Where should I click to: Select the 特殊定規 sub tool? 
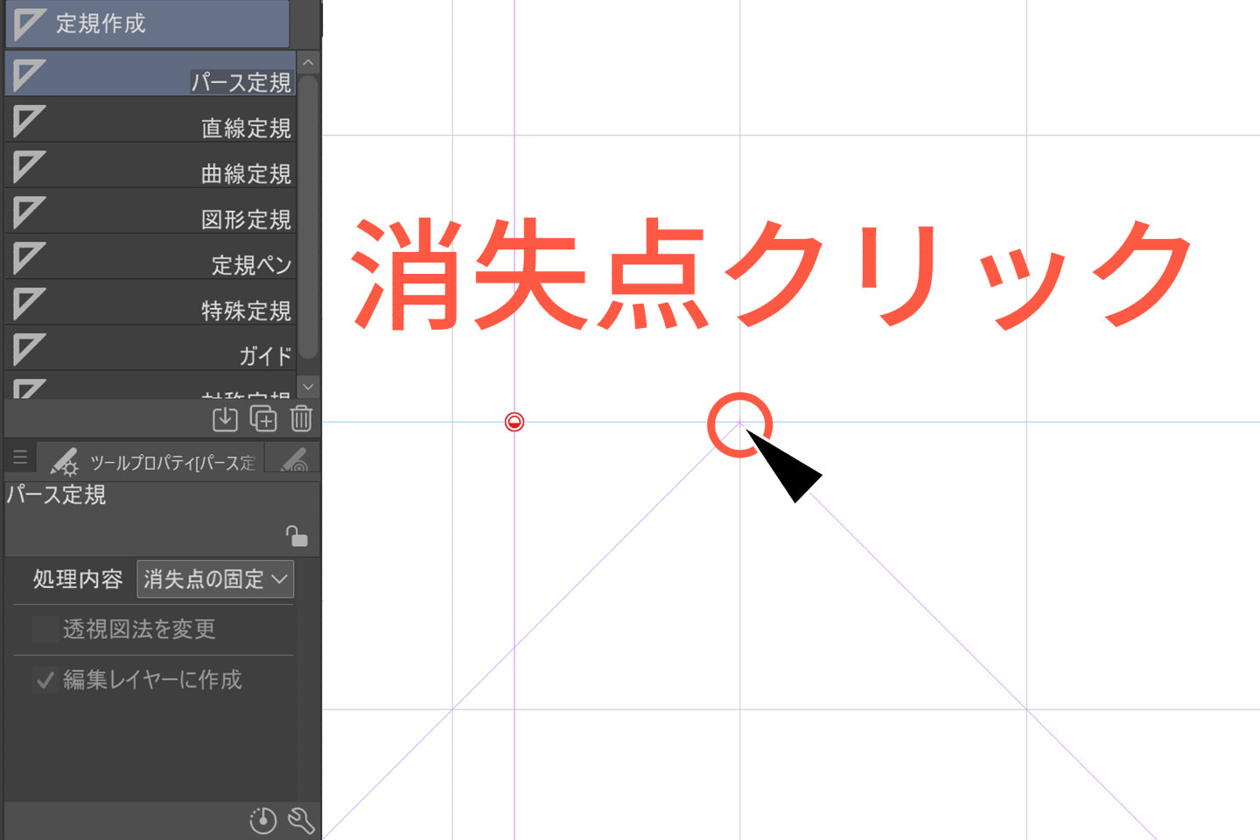pos(150,303)
